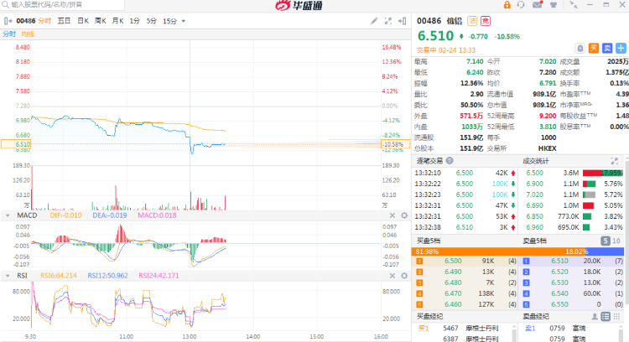Image resolution: width=629 pixels, height=342 pixels.
Task: Close the MACD indicator panel
Action: (392, 215)
